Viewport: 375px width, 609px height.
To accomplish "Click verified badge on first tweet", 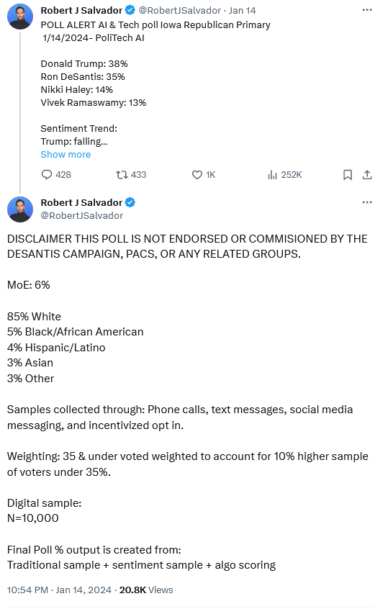I will (130, 10).
